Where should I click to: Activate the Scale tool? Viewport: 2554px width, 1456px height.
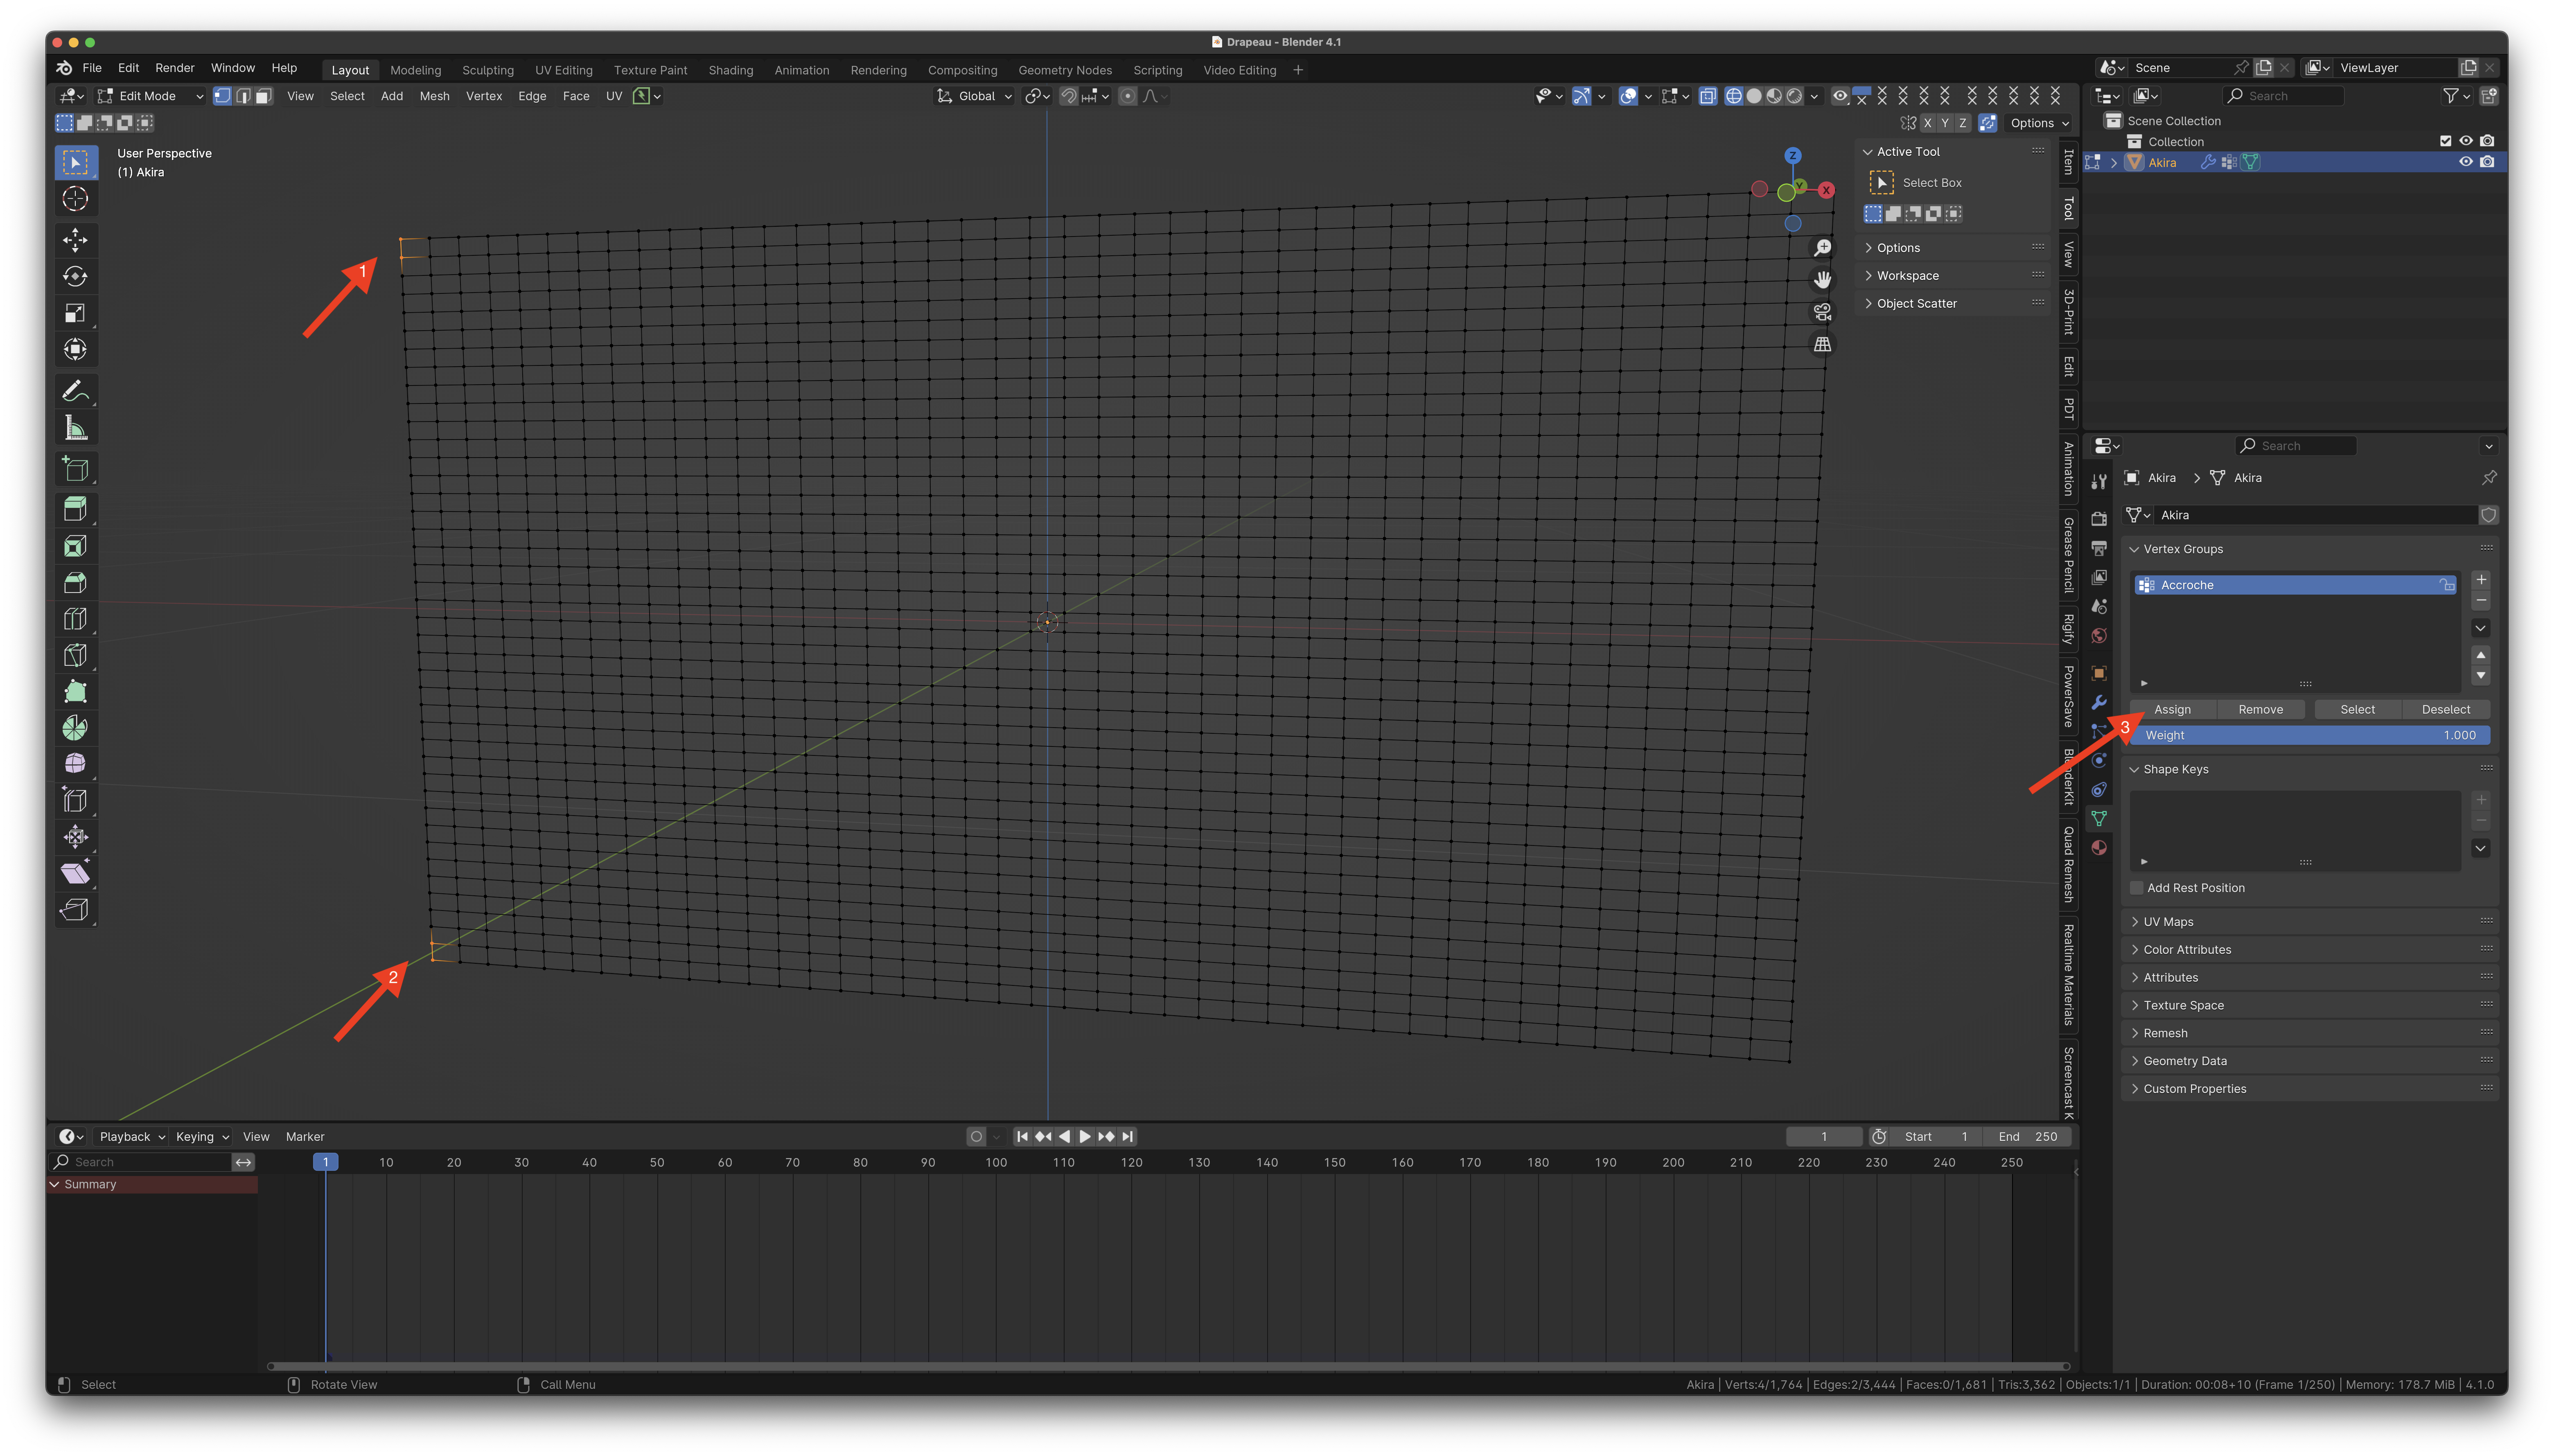pos(75,313)
